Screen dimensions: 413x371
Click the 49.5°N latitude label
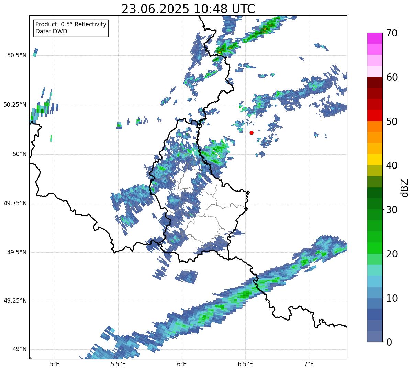[x=17, y=252]
